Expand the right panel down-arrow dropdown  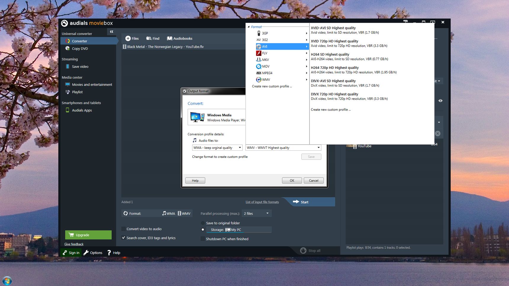pos(439,122)
